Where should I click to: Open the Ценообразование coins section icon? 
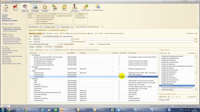tap(86, 7)
